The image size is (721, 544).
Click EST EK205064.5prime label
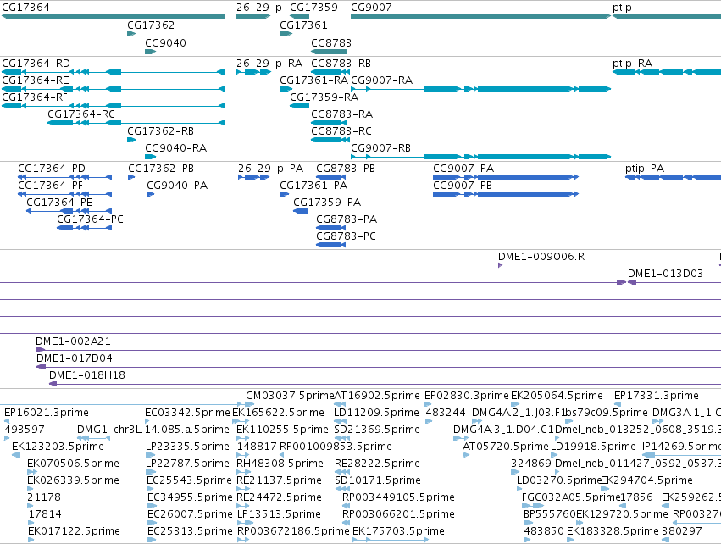click(x=557, y=396)
